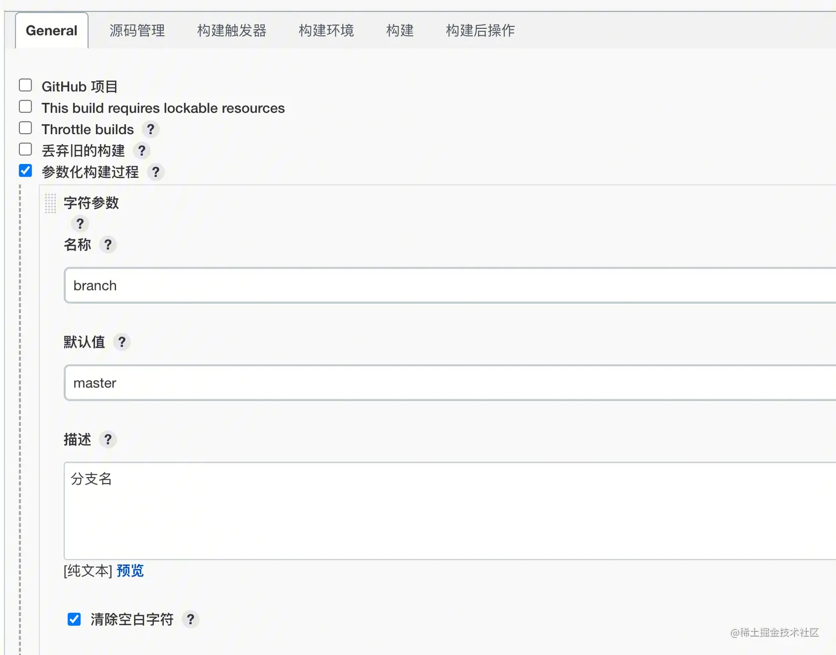Tick the 丢弃旧的构建 checkbox
Screen dimensions: 836x655
click(x=25, y=150)
